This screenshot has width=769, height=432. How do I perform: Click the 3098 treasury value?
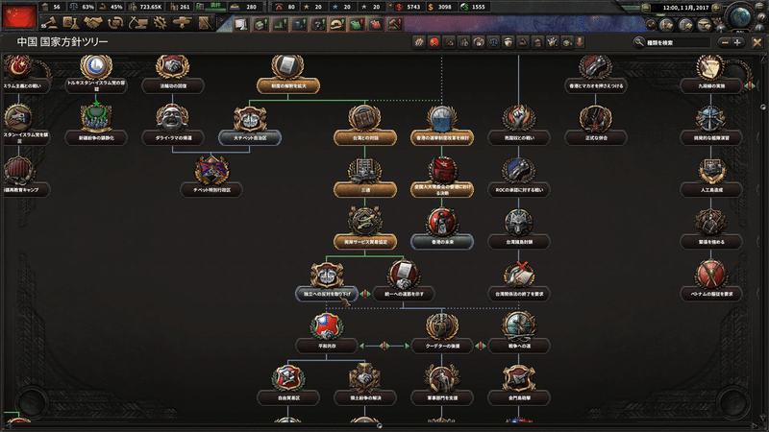click(444, 7)
